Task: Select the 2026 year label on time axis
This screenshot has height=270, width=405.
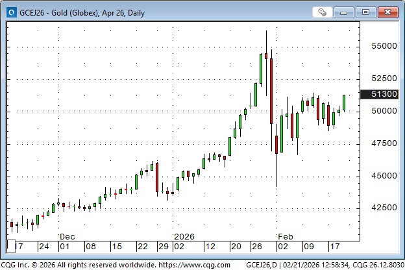Action: [x=184, y=238]
